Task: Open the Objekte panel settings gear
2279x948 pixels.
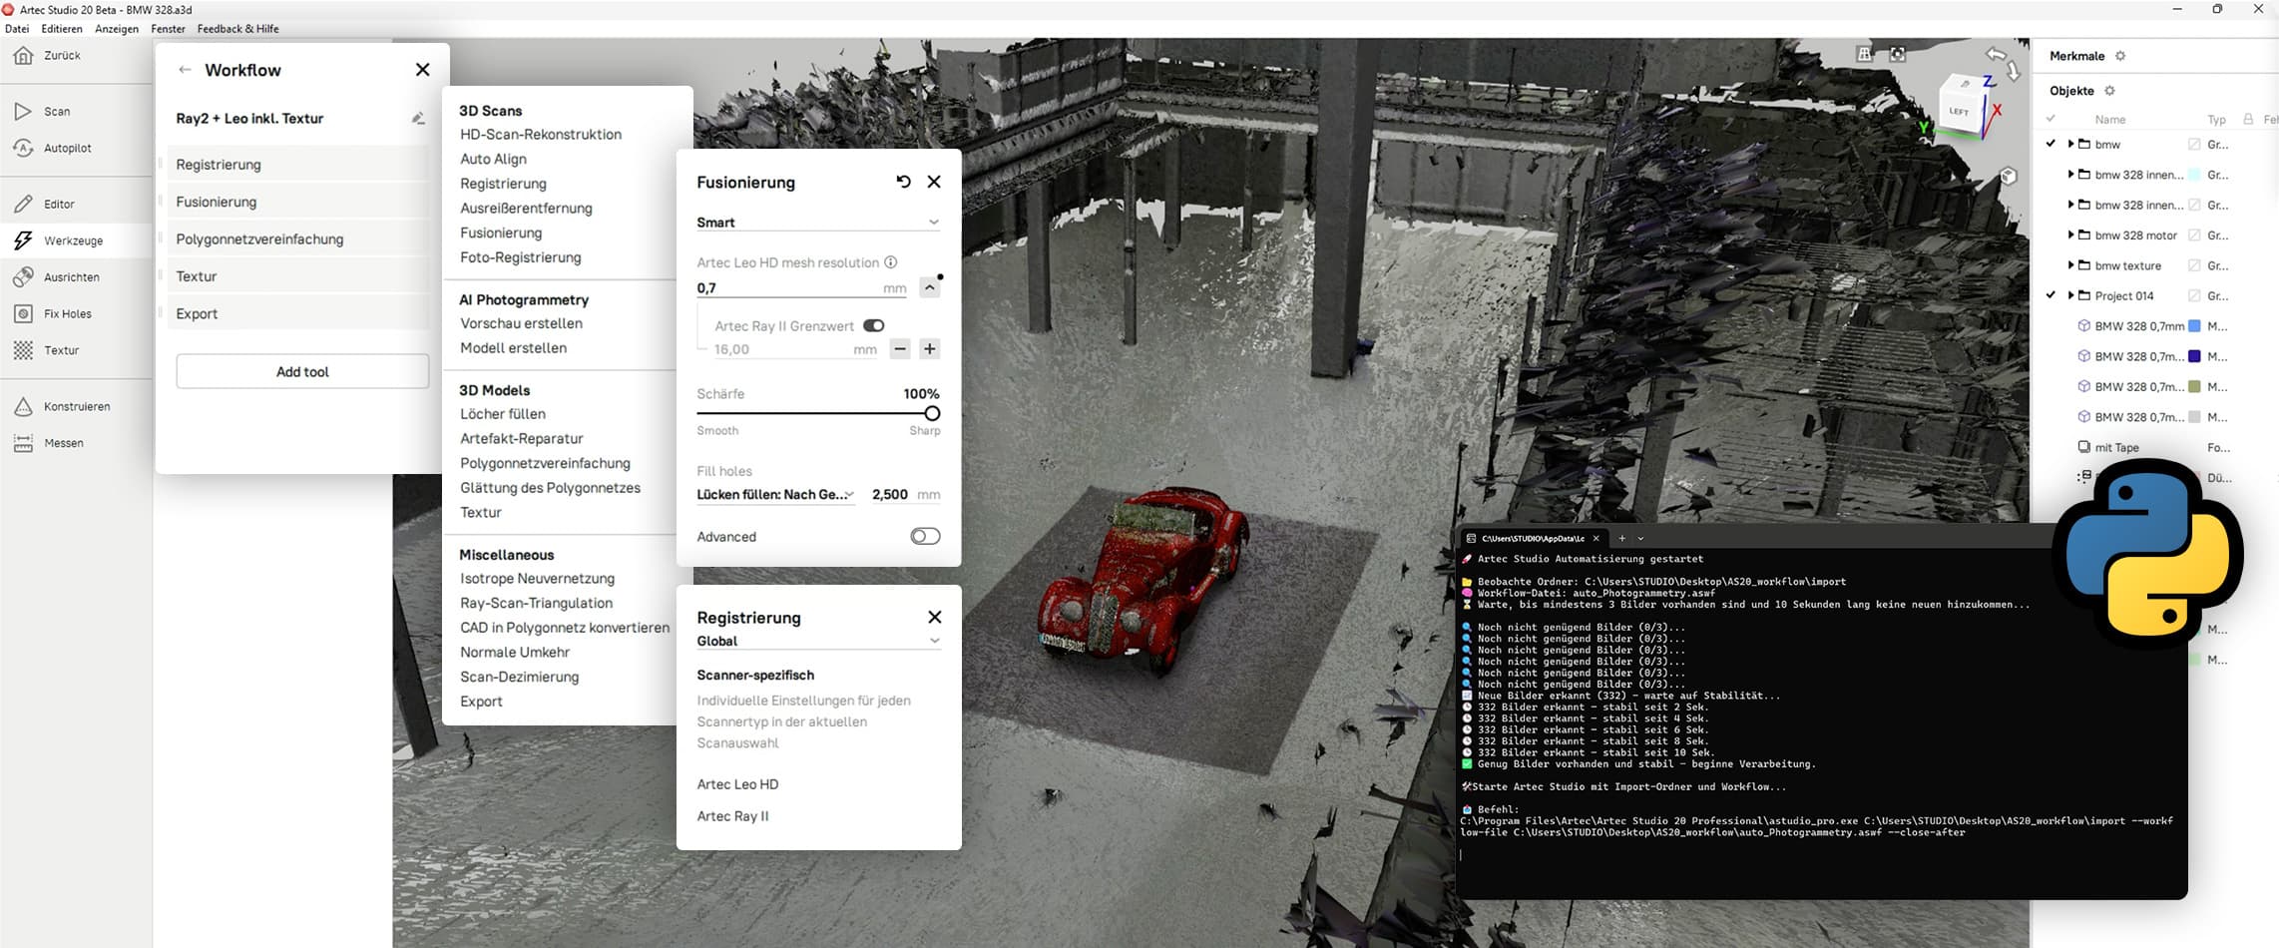Action: 2109,90
